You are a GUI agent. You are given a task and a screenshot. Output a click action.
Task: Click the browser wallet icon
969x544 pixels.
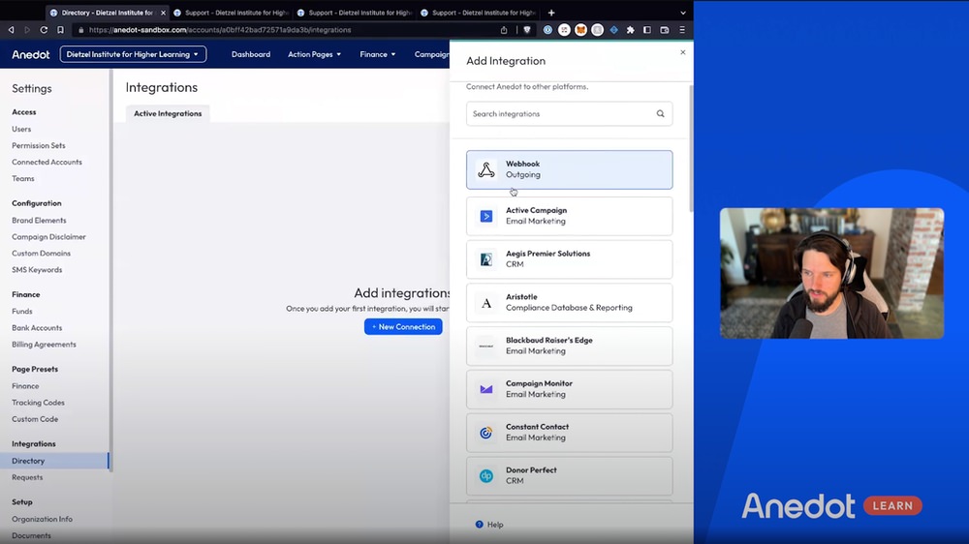coord(665,30)
